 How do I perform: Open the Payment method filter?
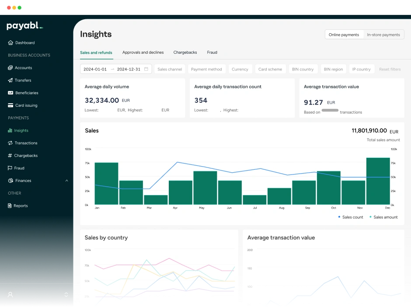point(206,69)
